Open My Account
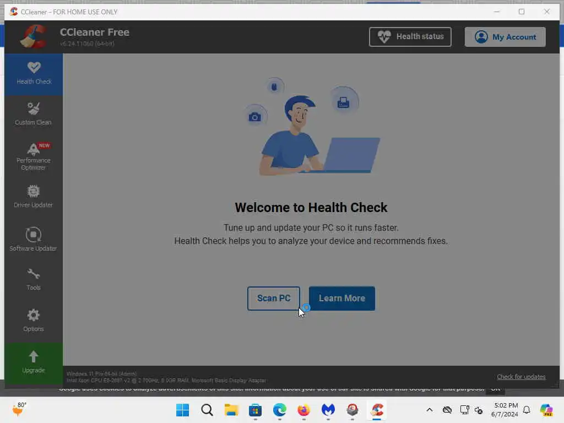 [505, 37]
